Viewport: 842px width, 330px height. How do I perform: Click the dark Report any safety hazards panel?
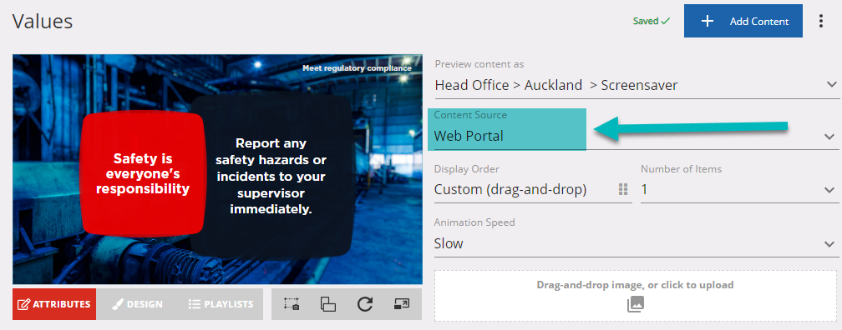click(271, 176)
